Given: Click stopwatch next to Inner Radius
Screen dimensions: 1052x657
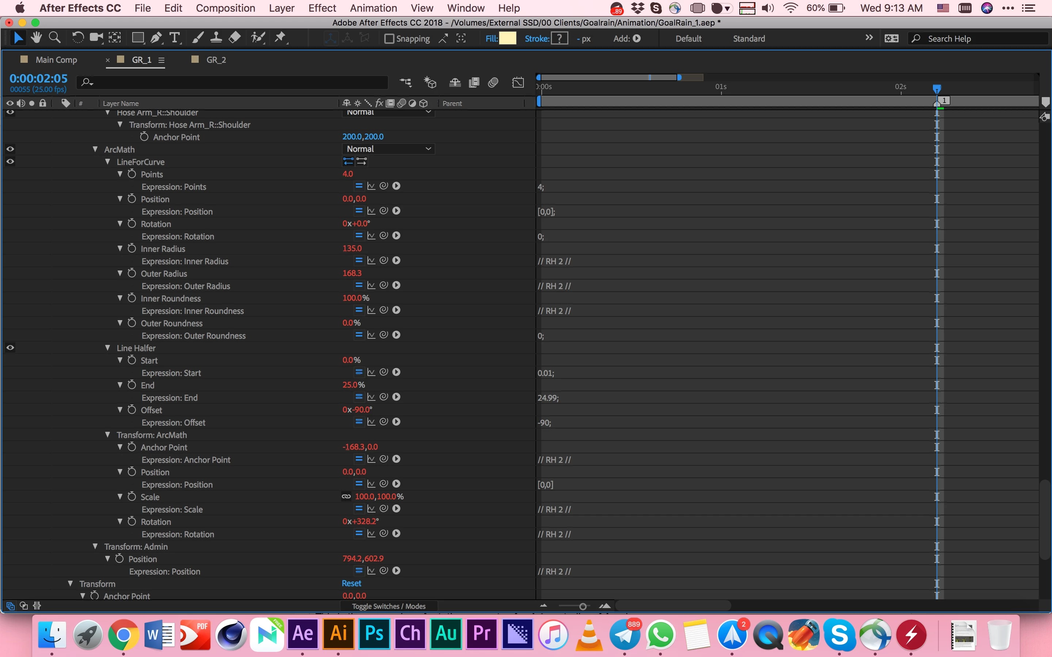Looking at the screenshot, I should click(132, 249).
